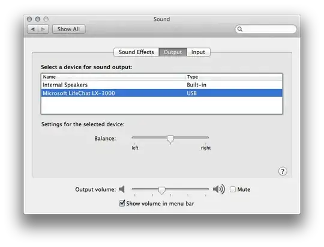
Task: Uncheck Show volume in menu bar
Action: (122, 203)
